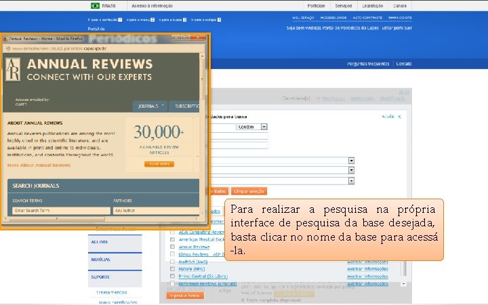The height and width of the screenshot is (305, 488).
Task: Click the 'Ir para a busca' orange button
Action: 185,296
